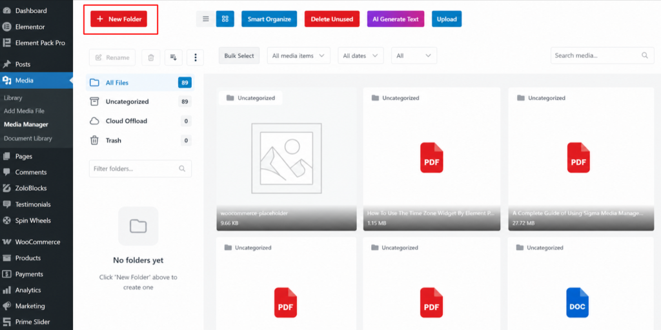Focus the Search media field
The image size is (661, 330).
tap(602, 55)
